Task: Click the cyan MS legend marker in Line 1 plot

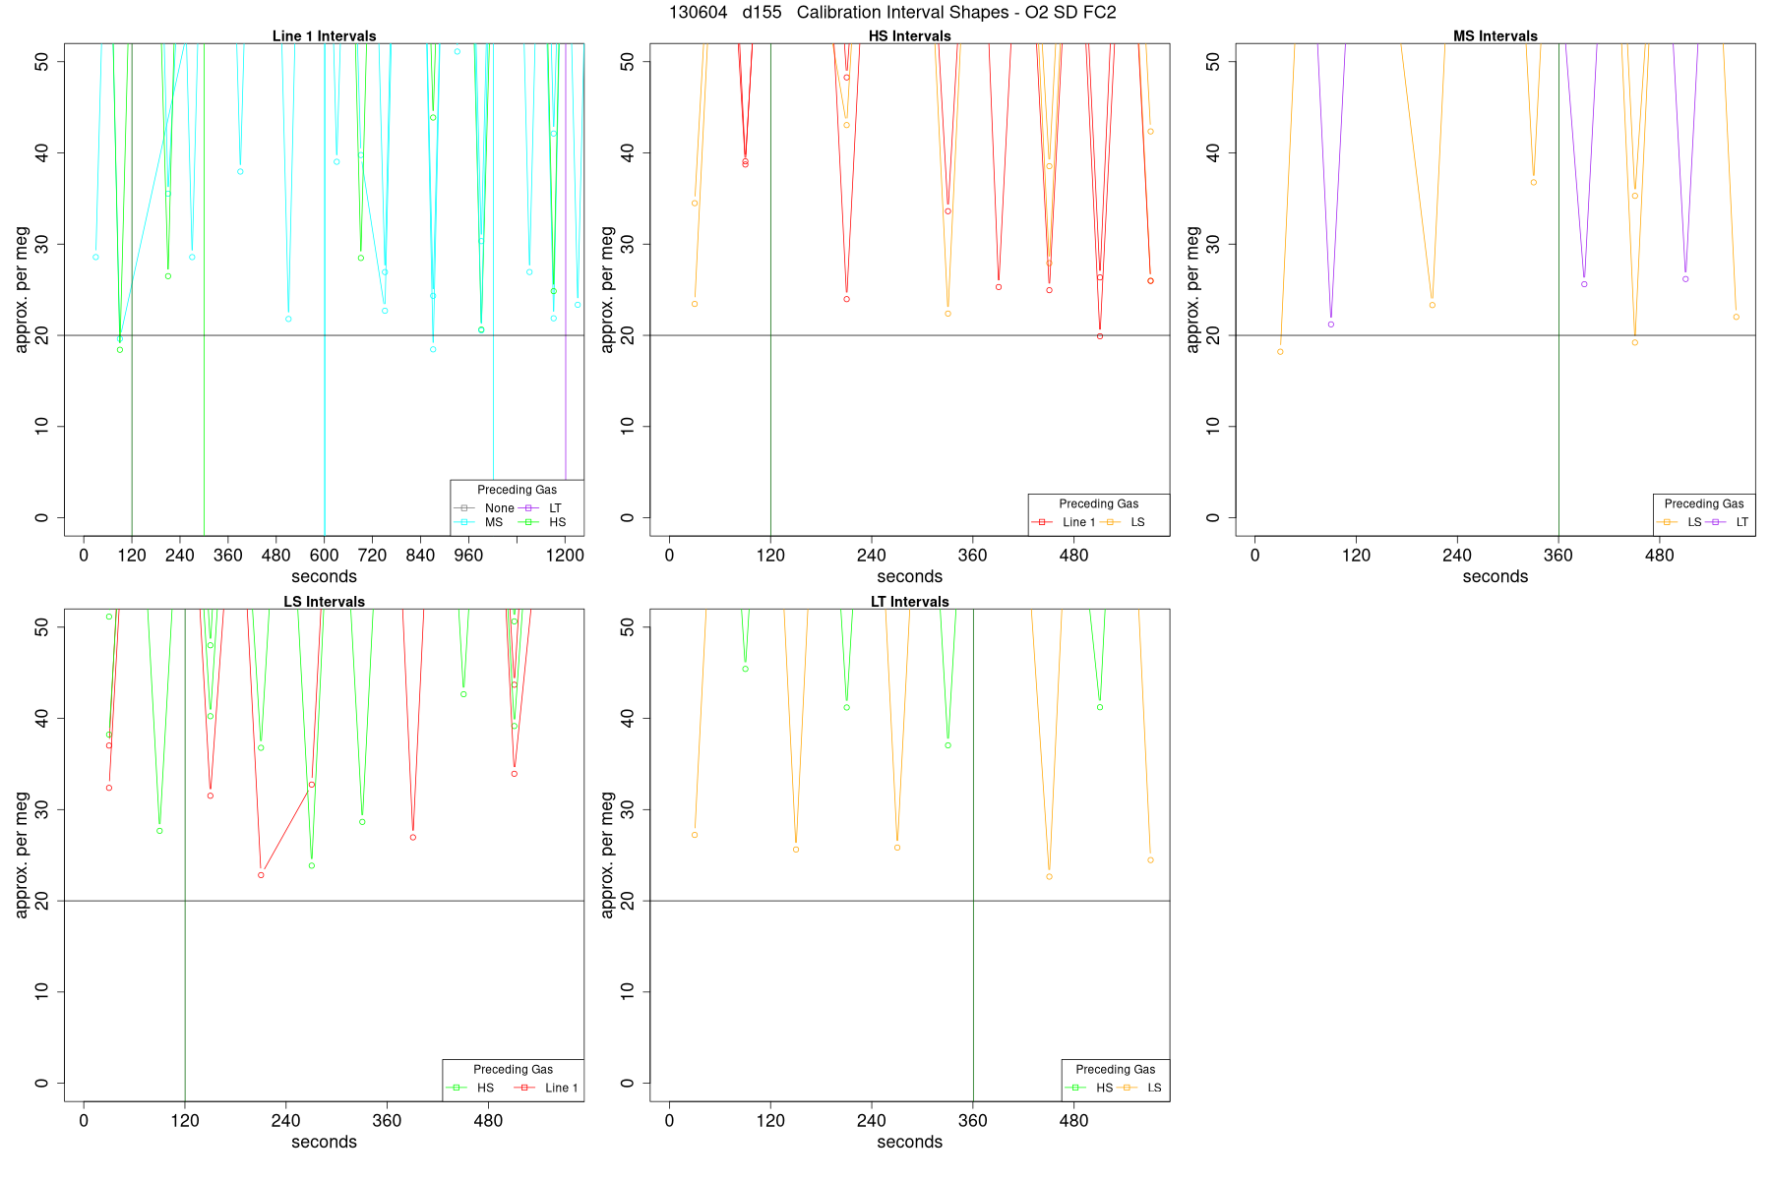Action: pos(465,522)
